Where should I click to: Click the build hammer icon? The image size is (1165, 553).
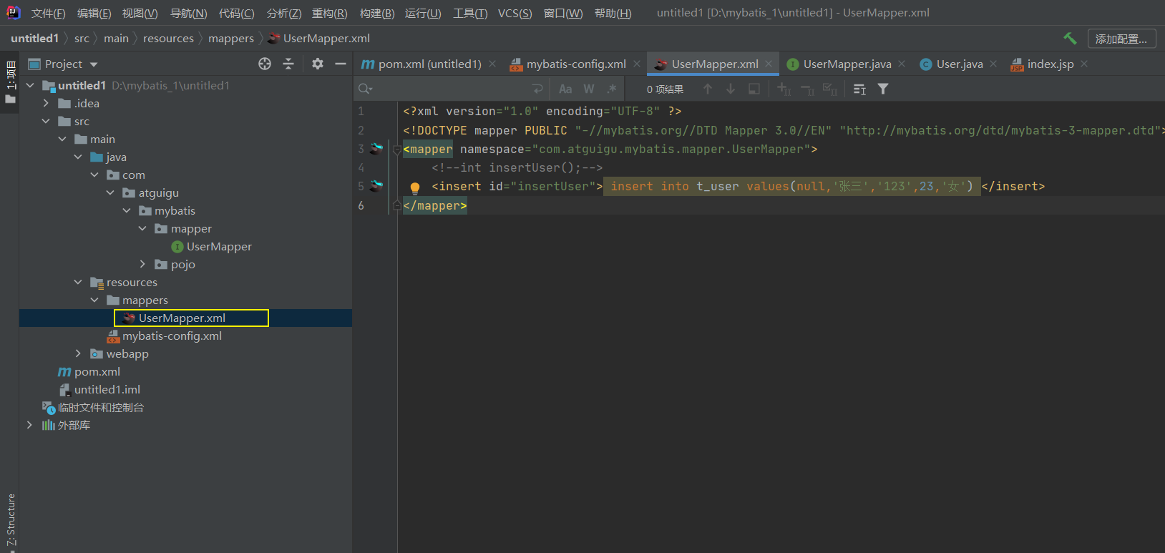click(1070, 39)
